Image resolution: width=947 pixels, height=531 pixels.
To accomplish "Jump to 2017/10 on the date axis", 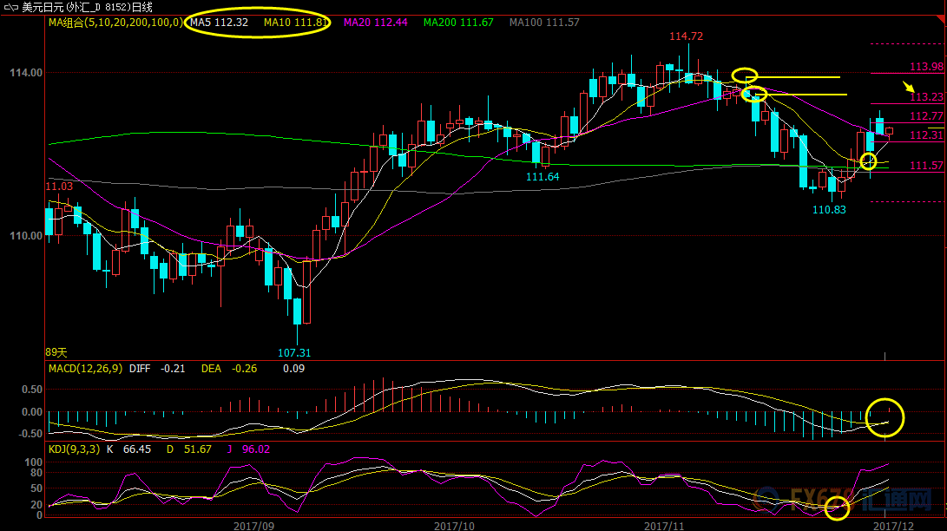I will (x=454, y=526).
